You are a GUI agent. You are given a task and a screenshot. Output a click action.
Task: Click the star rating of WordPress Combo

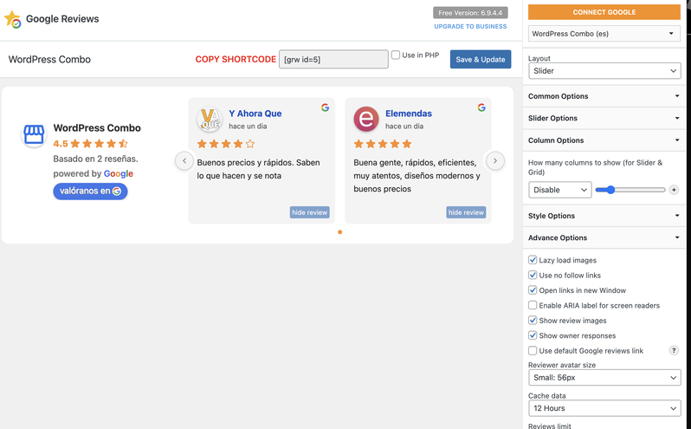pyautogui.click(x=99, y=143)
